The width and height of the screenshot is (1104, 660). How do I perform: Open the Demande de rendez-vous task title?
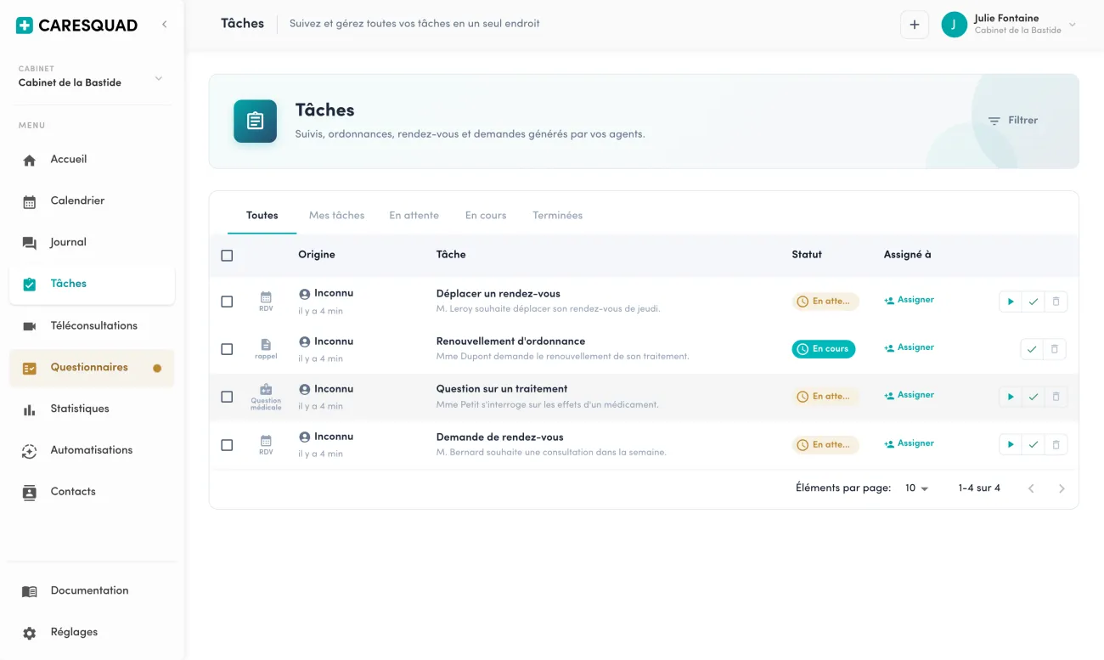coord(499,437)
